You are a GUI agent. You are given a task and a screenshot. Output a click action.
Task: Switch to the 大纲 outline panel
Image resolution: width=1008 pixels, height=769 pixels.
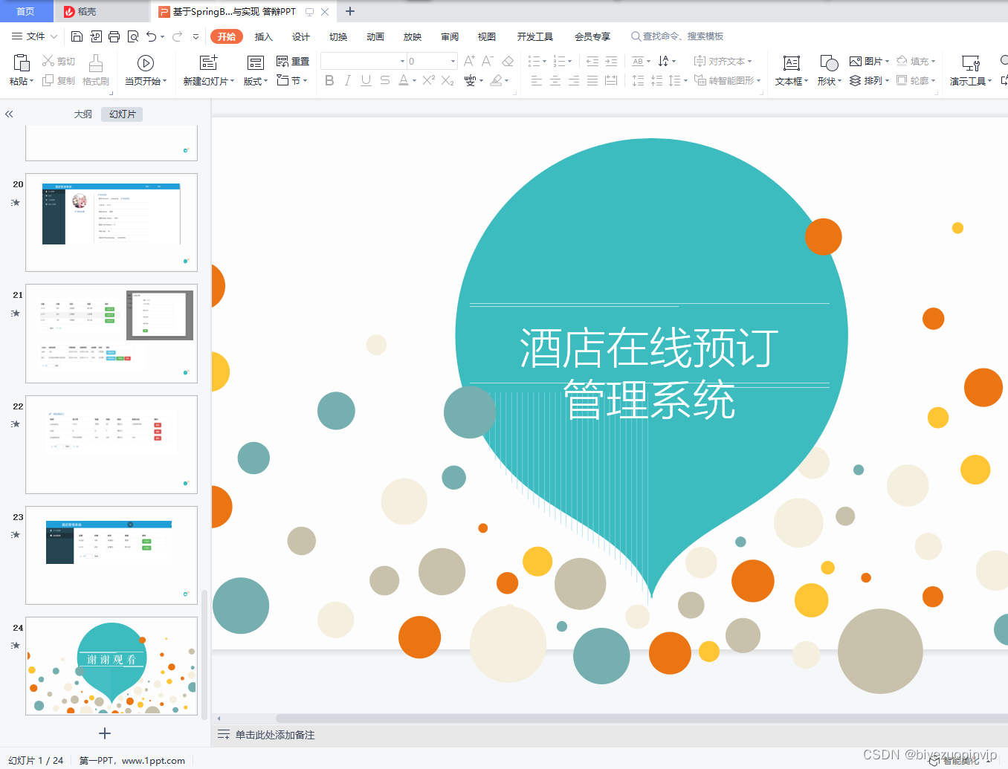point(82,114)
